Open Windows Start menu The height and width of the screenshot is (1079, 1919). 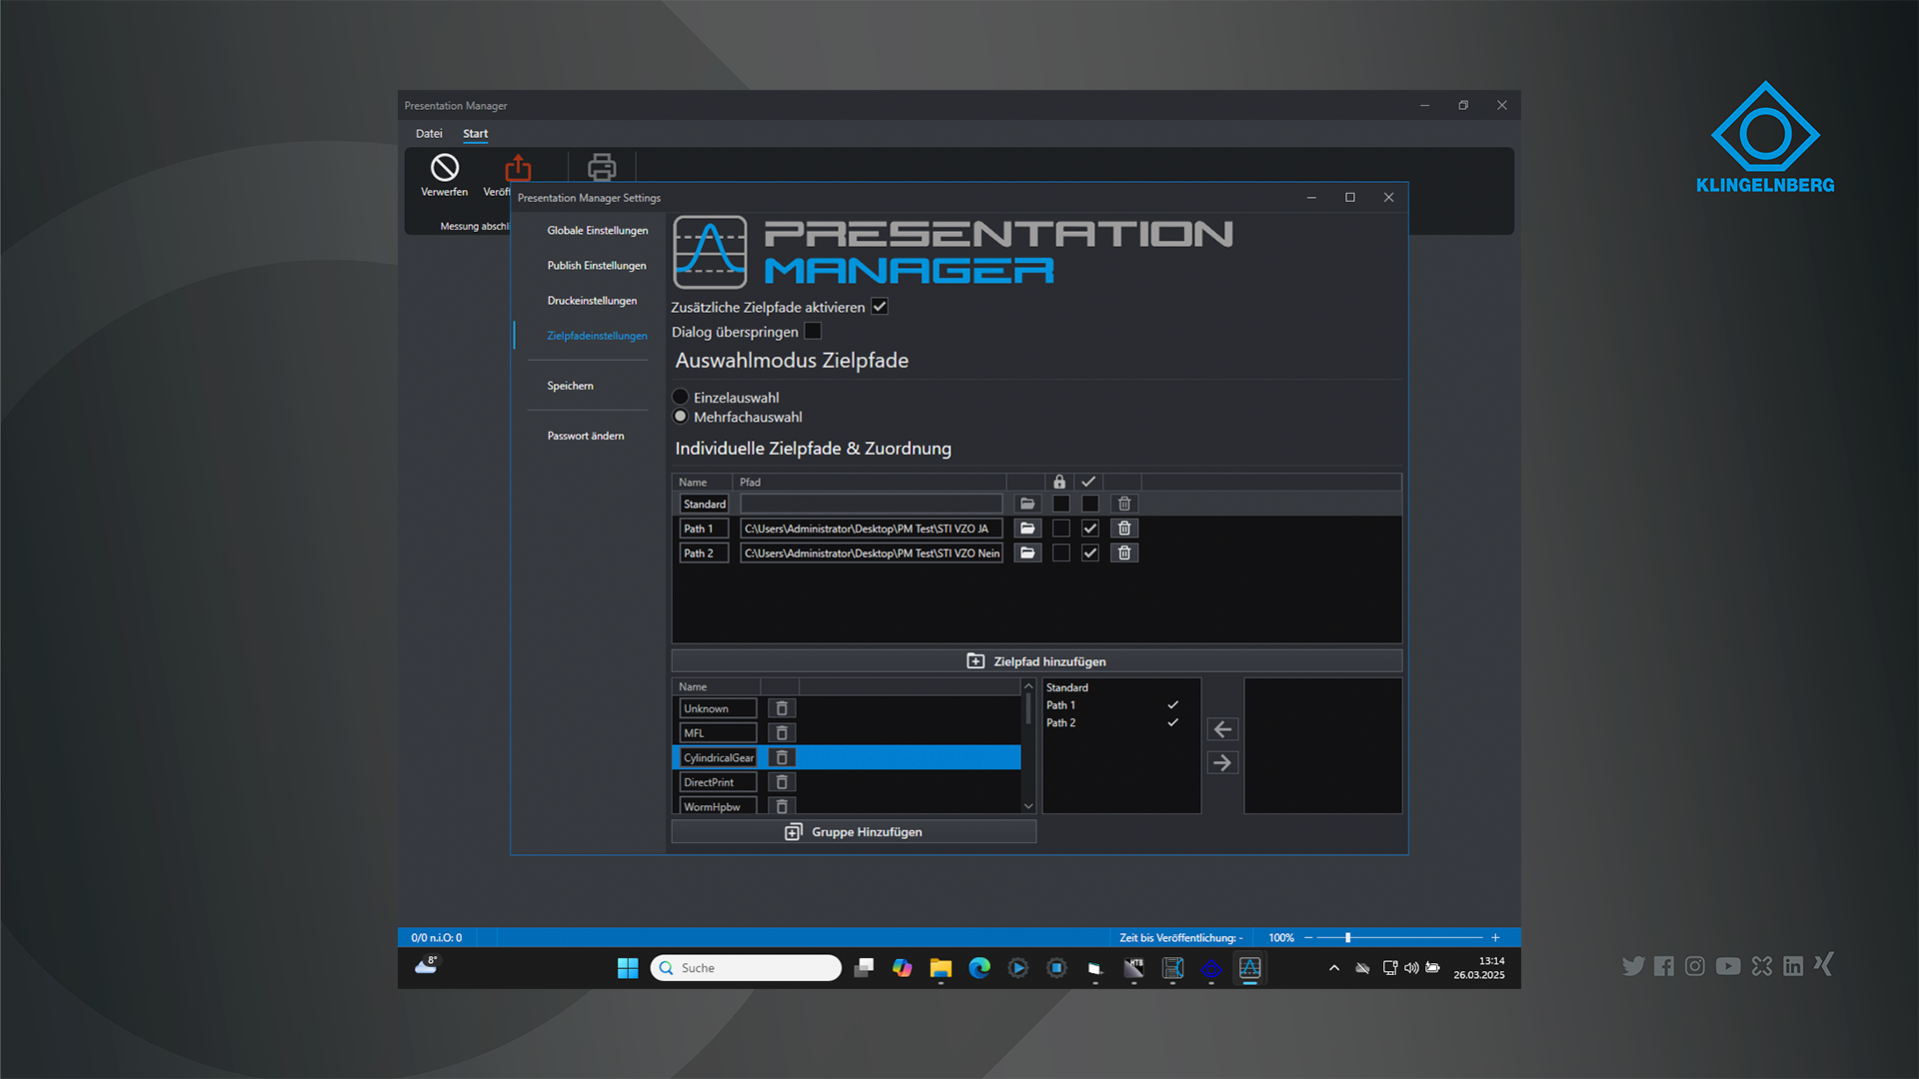pos(628,968)
